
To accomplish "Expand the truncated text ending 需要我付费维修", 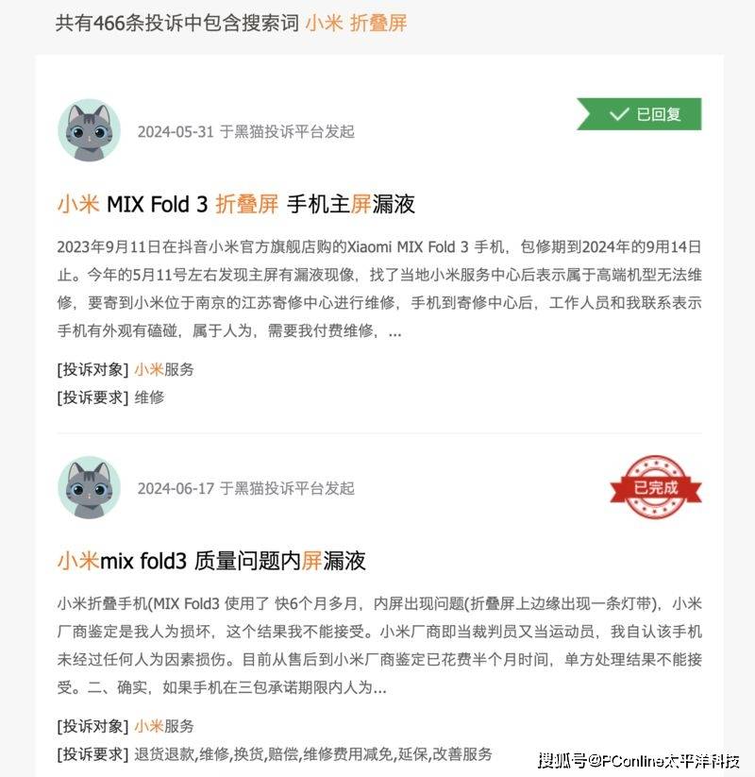I will pos(394,331).
